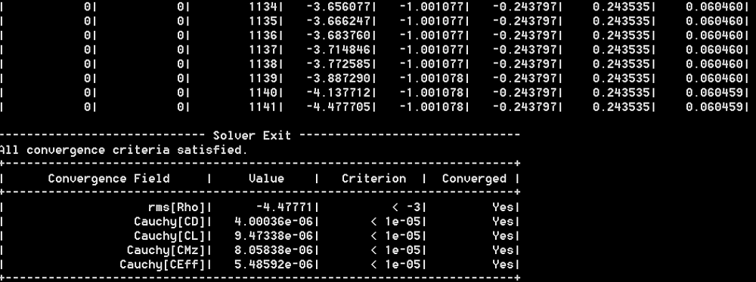Viewport: 756px width, 282px height.
Task: Click residual value -4.137712
Action: (339, 93)
